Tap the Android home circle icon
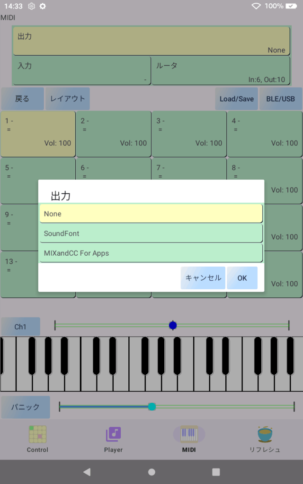 tap(151, 472)
